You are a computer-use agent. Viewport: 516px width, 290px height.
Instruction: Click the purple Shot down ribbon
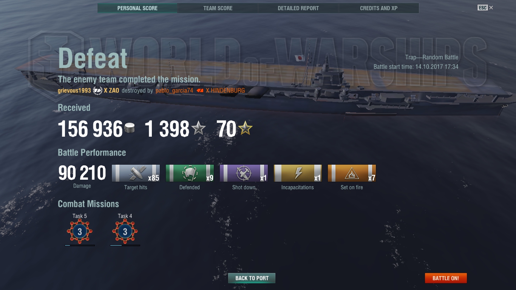244,173
